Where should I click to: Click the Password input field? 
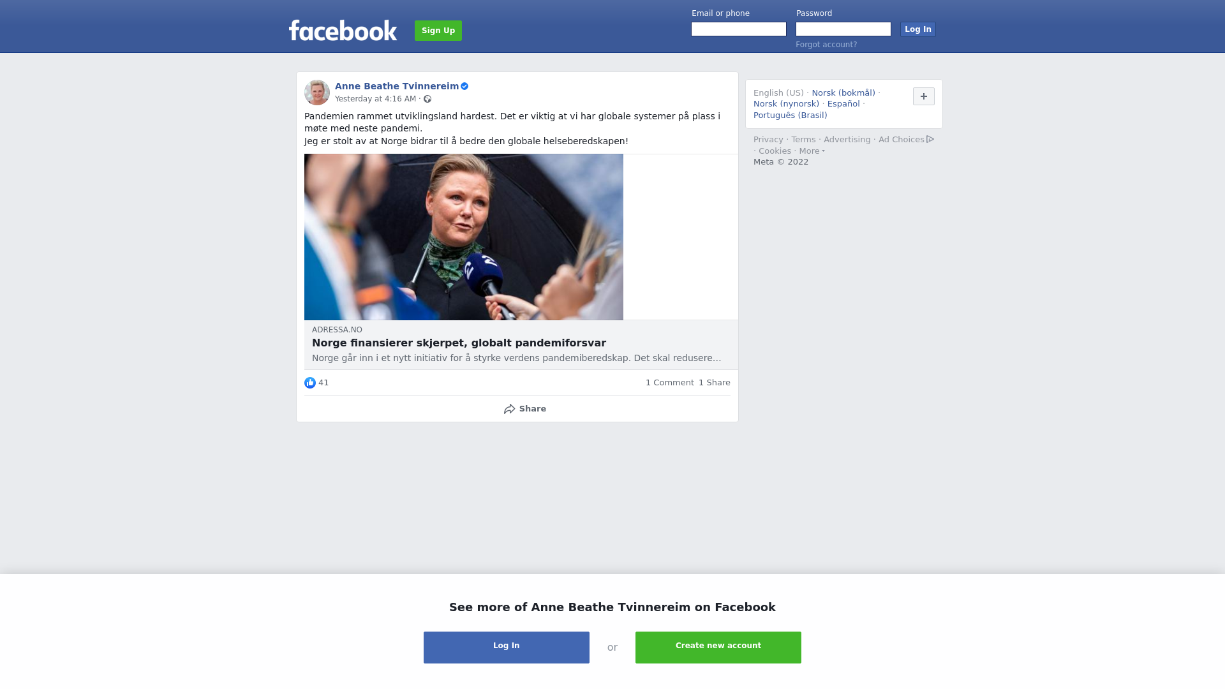[843, 29]
